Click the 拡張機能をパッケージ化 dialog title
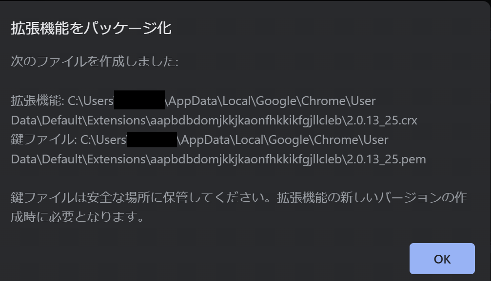 [91, 28]
